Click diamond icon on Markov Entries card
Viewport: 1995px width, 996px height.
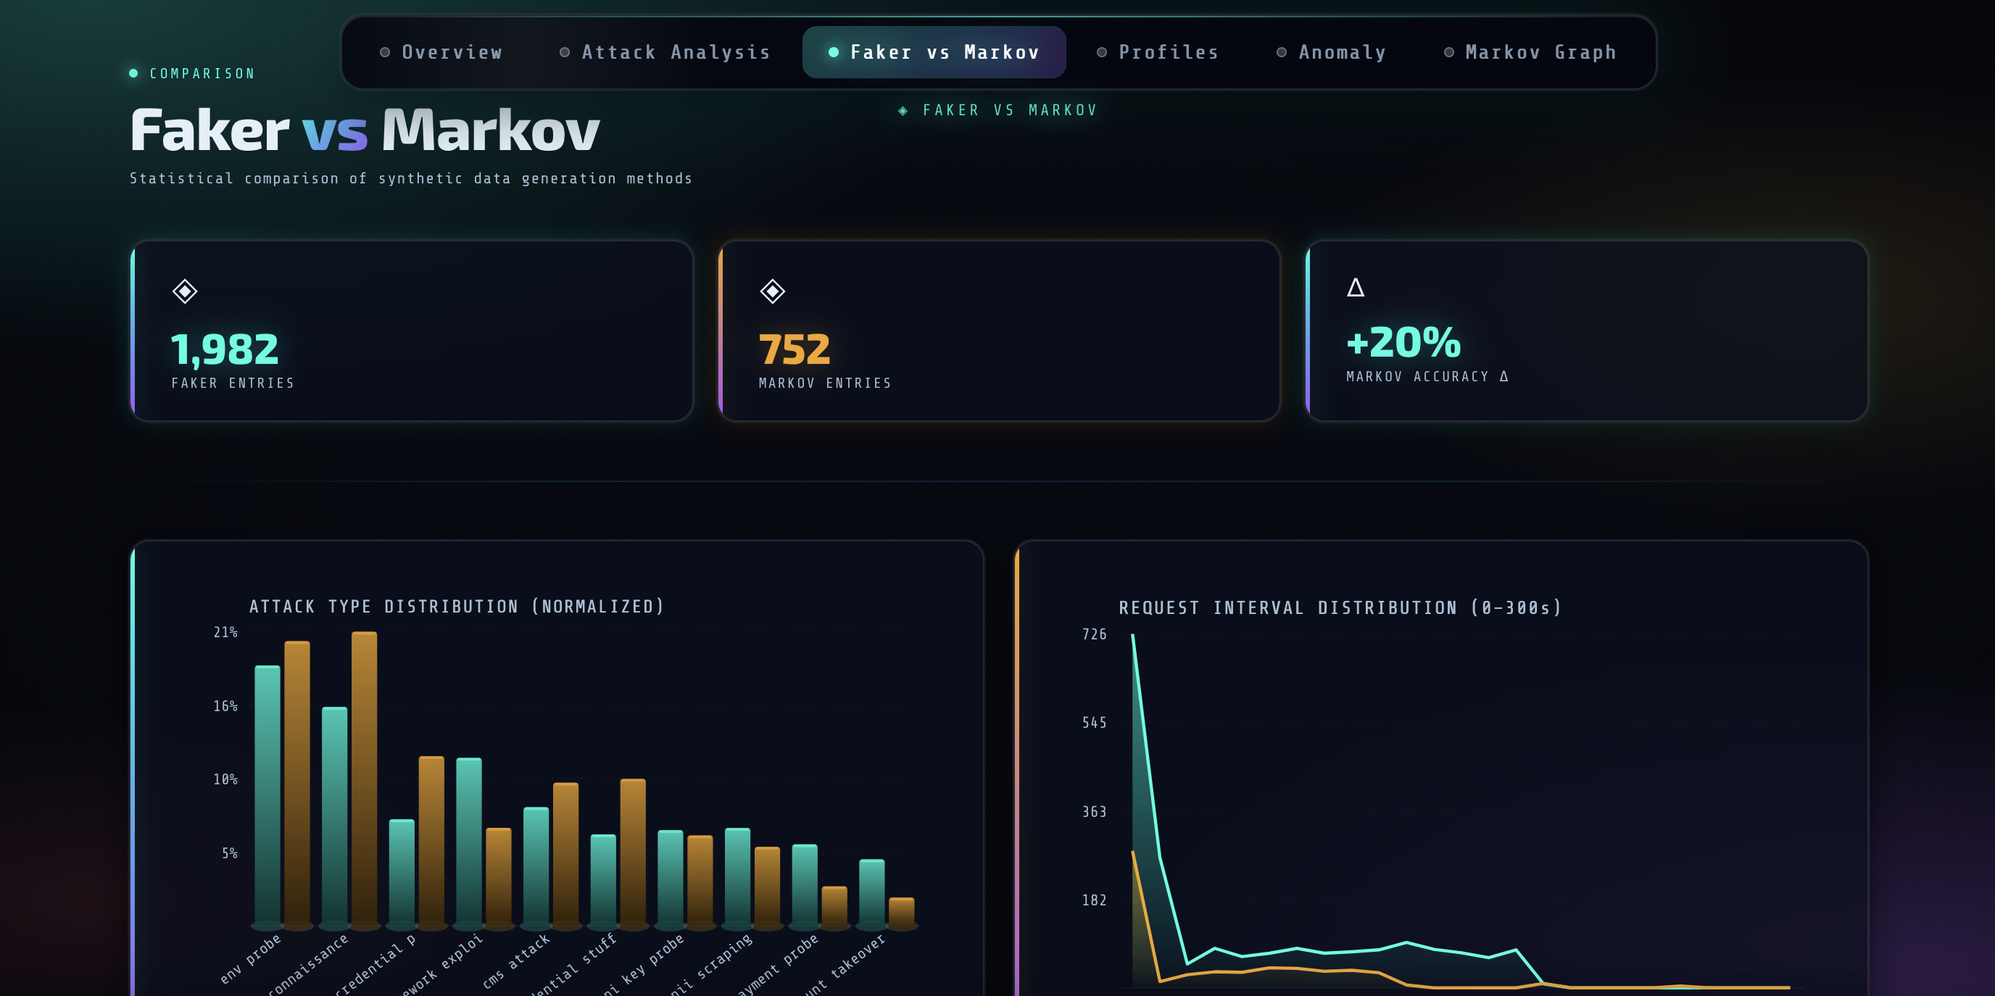tap(772, 291)
